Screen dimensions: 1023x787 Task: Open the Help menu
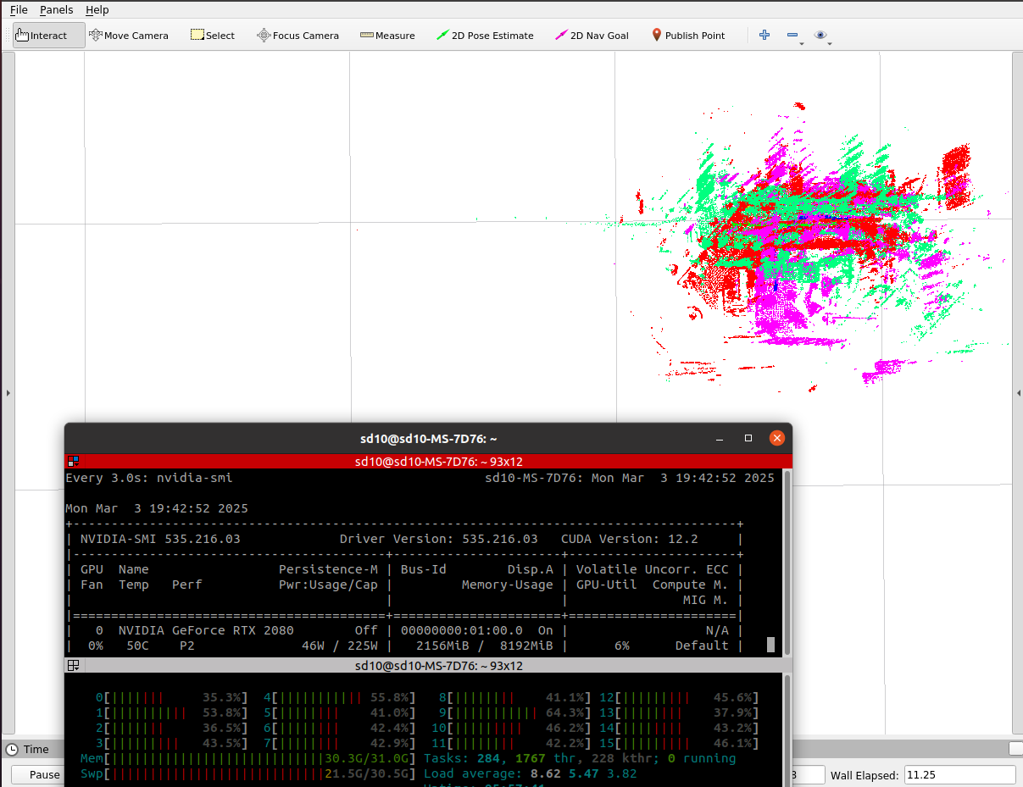coord(97,10)
